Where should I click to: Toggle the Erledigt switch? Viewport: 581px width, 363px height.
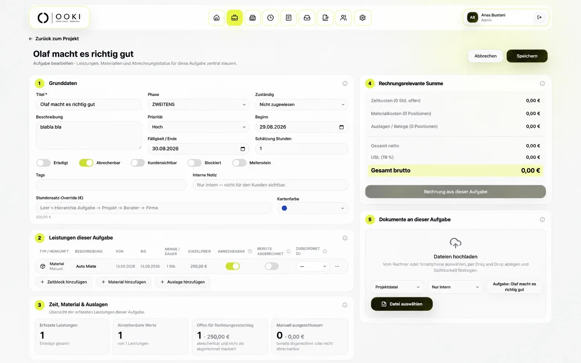click(x=43, y=163)
